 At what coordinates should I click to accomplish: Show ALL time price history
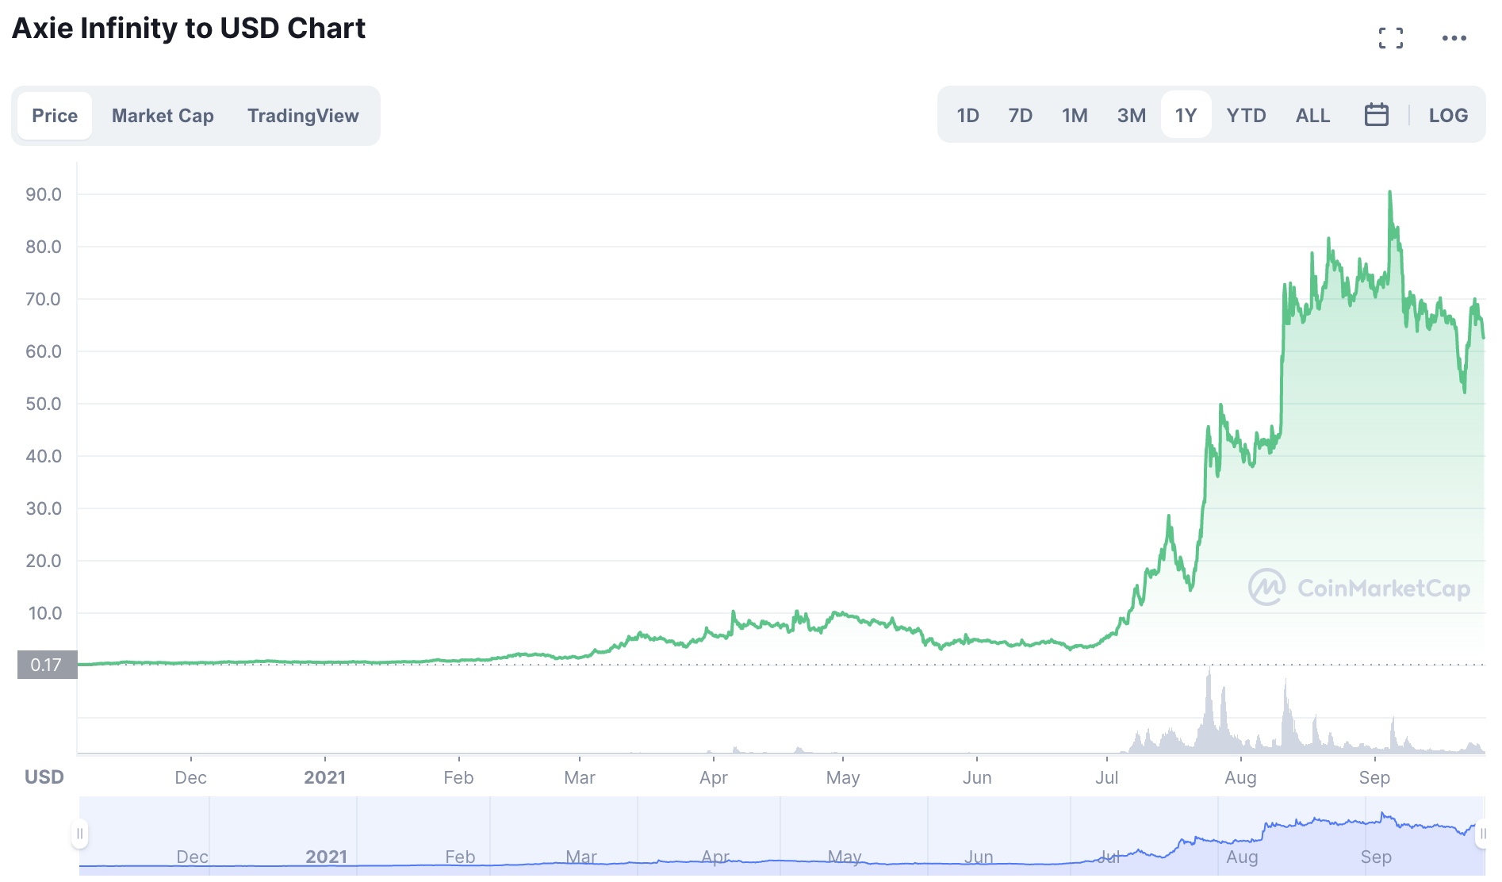1312,116
